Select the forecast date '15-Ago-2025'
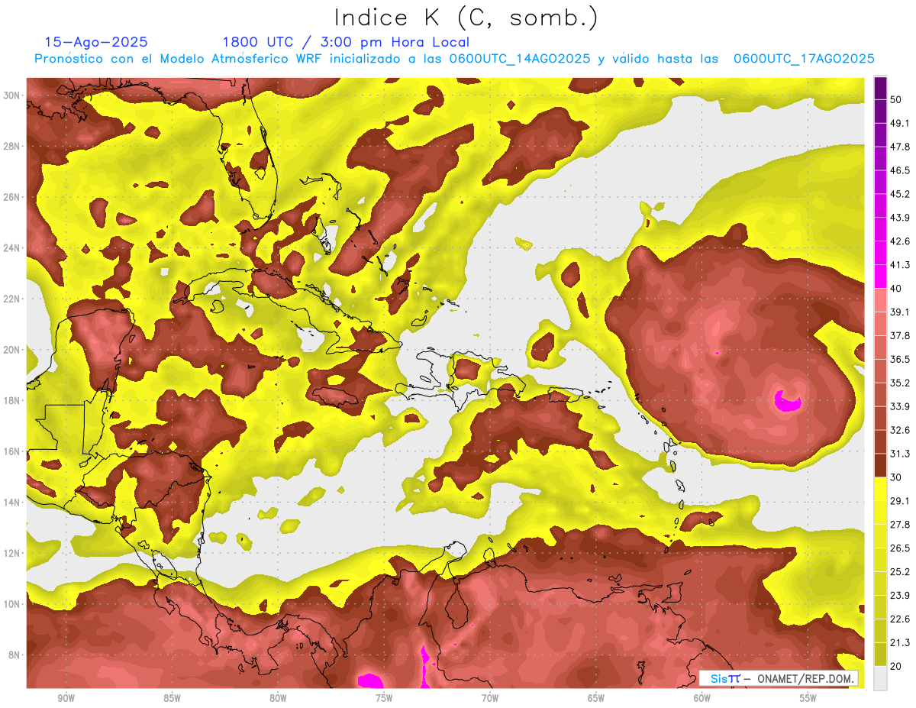 coord(96,42)
